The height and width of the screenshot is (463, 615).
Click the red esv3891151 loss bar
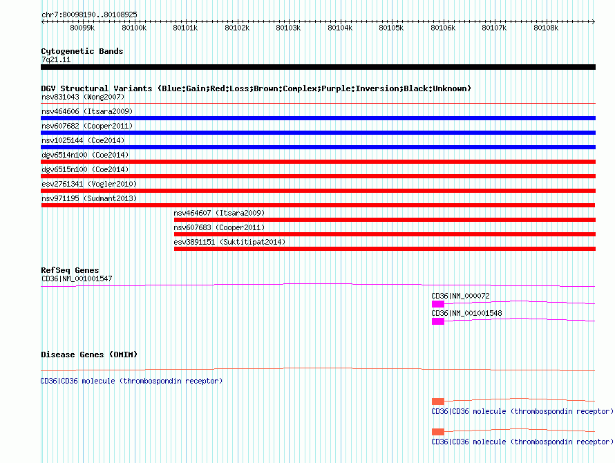[x=385, y=249]
